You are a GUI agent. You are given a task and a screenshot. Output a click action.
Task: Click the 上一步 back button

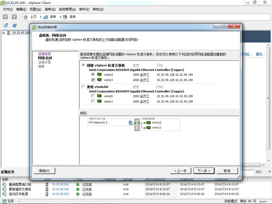pyautogui.click(x=180, y=171)
